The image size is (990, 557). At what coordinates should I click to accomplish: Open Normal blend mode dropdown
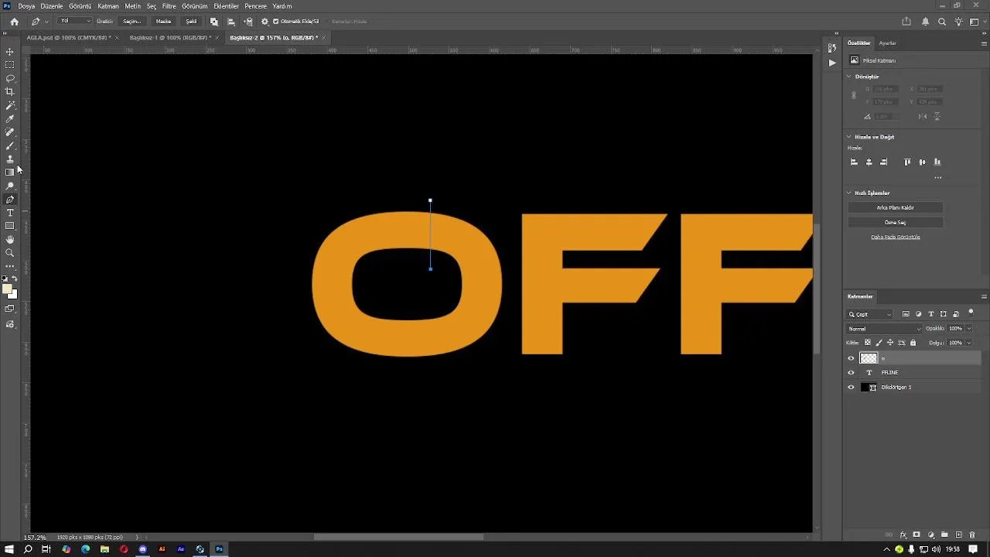885,329
